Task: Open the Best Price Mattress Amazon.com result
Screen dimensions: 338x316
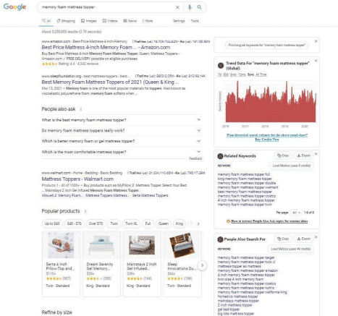Action: 106,47
